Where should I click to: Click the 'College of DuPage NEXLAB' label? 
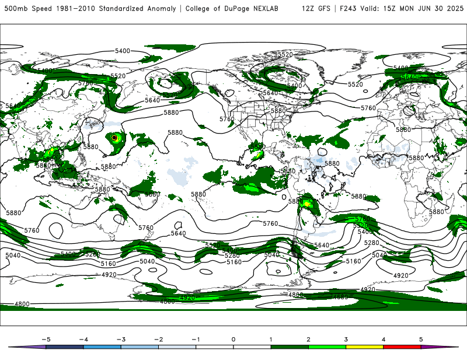click(x=232, y=8)
